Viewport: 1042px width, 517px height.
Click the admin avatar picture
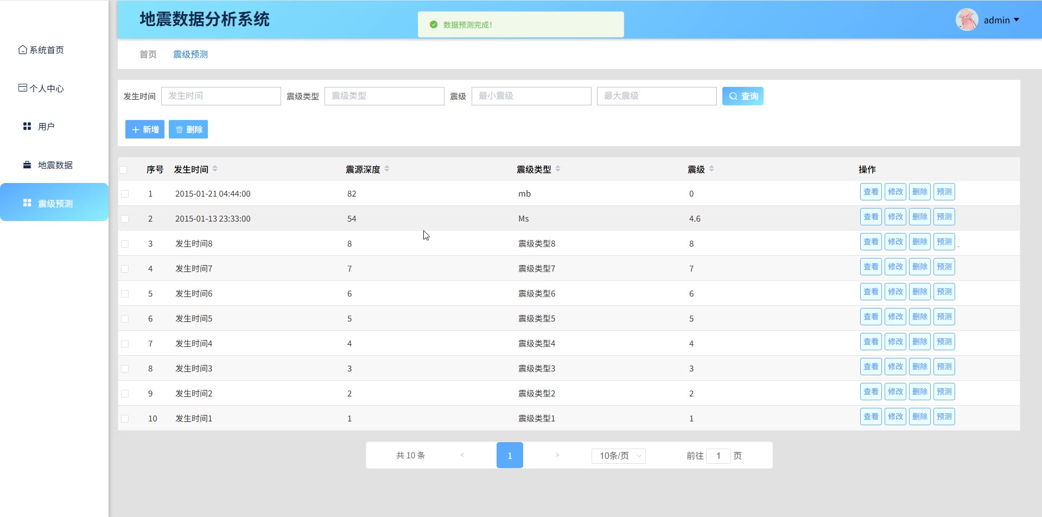point(967,20)
